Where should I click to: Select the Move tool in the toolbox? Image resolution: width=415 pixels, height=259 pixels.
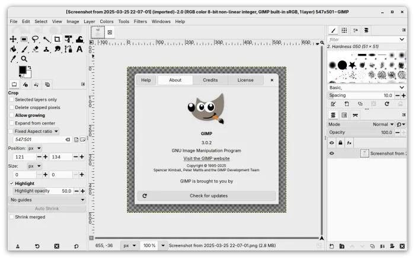[x=12, y=40]
